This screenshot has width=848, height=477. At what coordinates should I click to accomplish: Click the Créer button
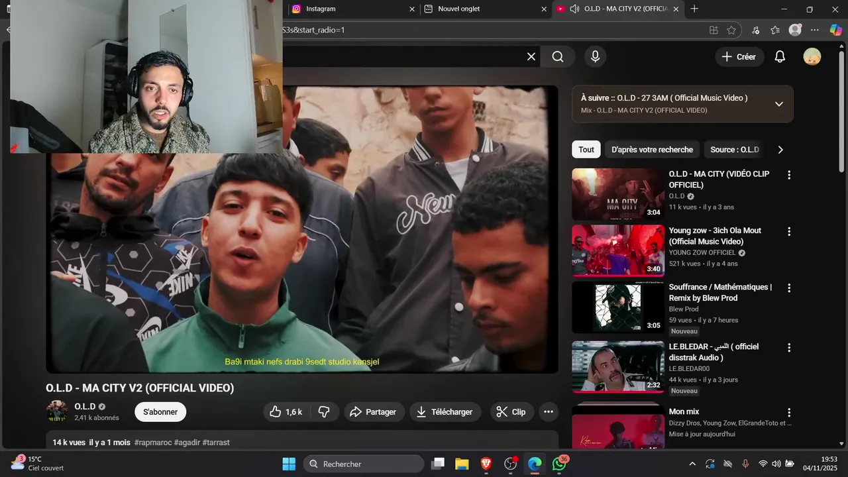click(x=739, y=57)
